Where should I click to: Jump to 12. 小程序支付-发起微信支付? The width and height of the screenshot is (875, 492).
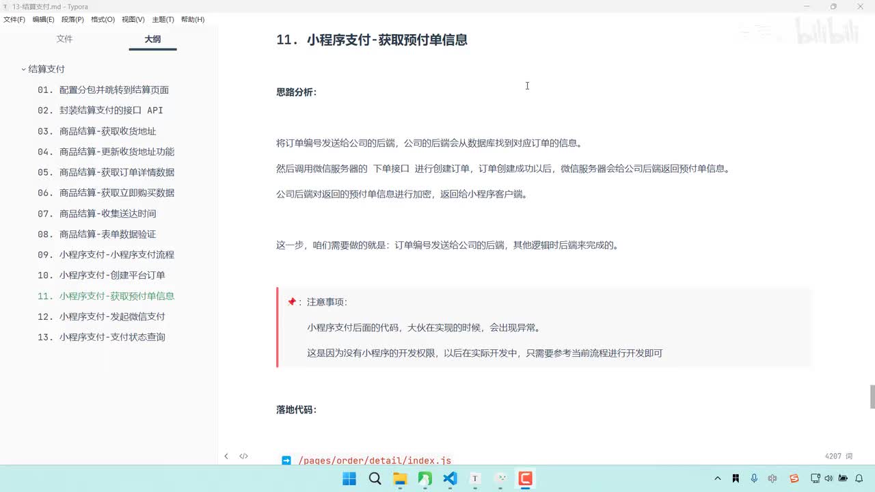click(x=101, y=316)
